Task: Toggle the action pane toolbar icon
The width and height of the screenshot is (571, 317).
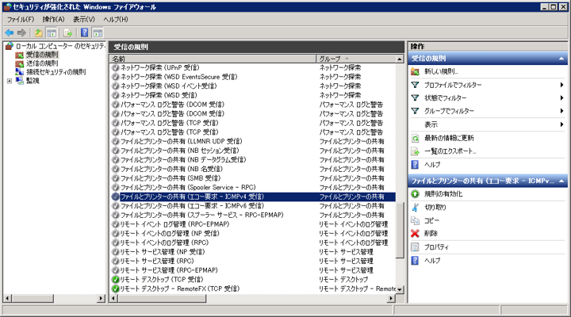Action: [x=98, y=32]
